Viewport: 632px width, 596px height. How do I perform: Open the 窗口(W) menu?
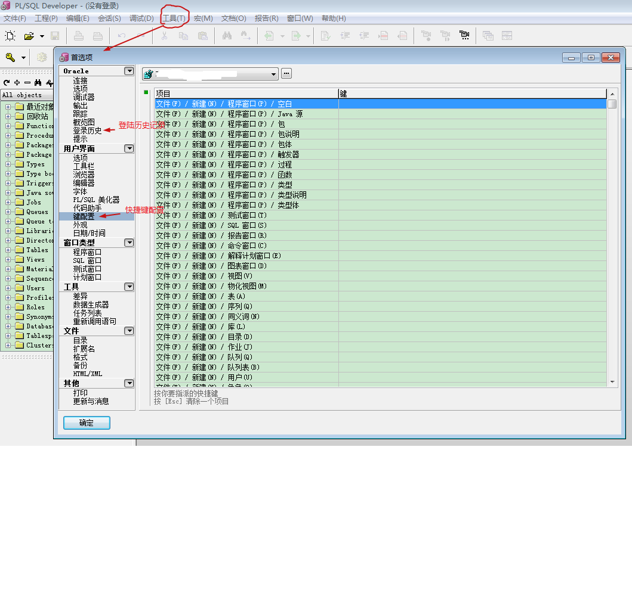[x=300, y=18]
